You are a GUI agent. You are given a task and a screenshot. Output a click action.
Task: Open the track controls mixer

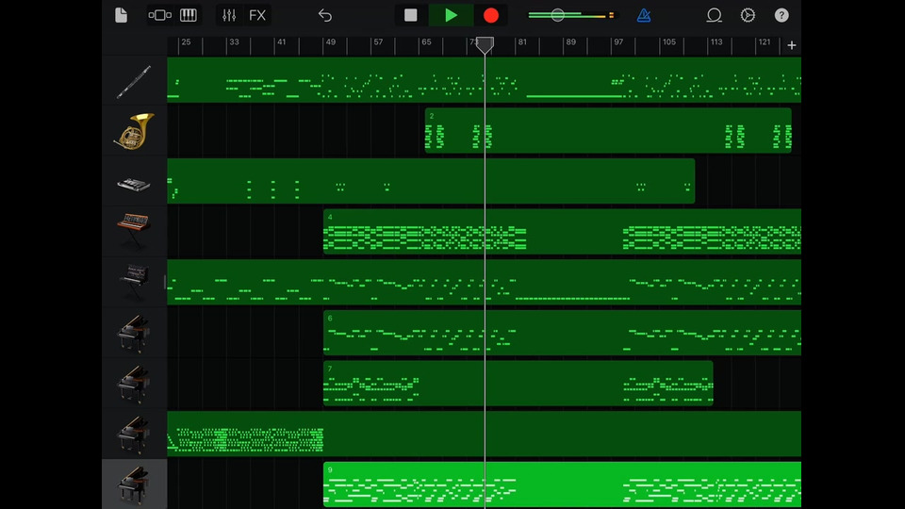click(229, 15)
